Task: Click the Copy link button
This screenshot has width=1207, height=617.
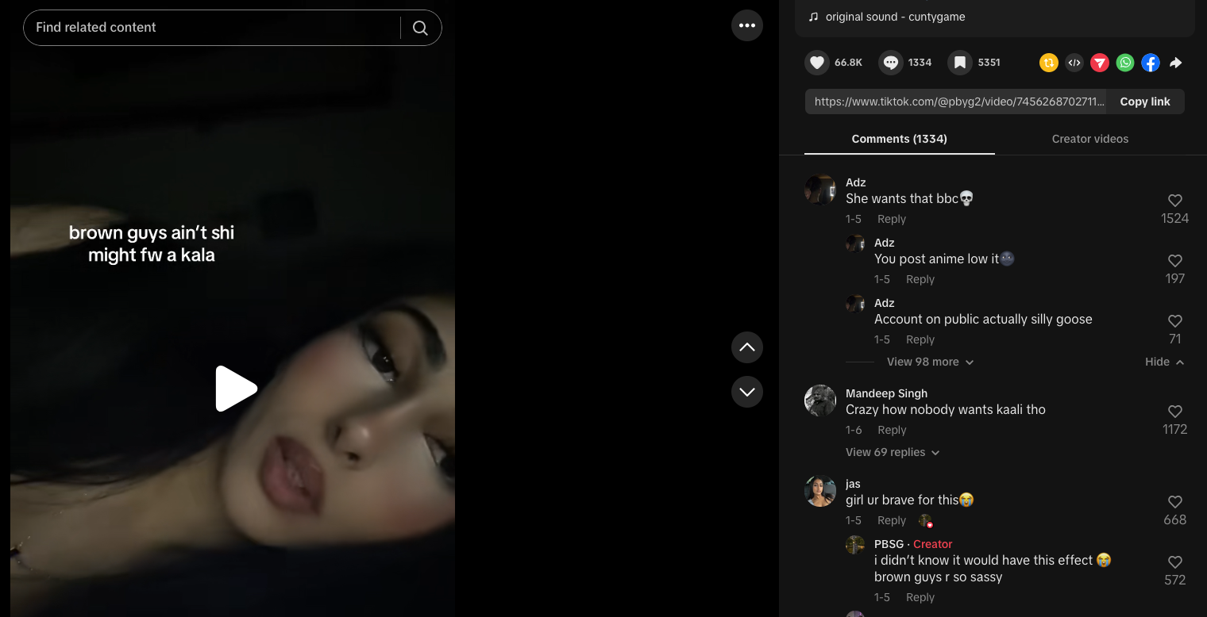Action: point(1145,102)
